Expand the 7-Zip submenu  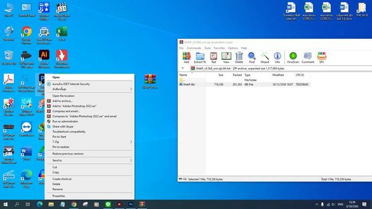tap(90, 142)
